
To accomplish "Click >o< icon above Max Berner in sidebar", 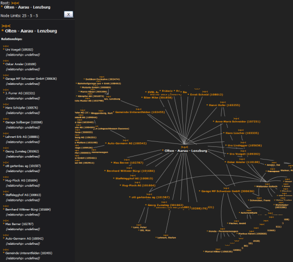I will [x=6, y=221].
